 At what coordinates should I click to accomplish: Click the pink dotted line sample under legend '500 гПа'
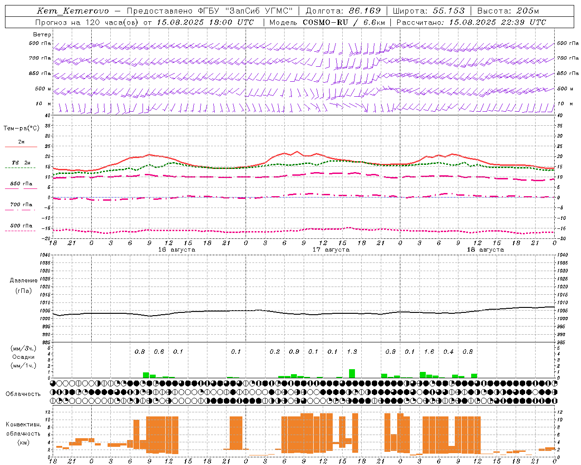pyautogui.click(x=20, y=231)
